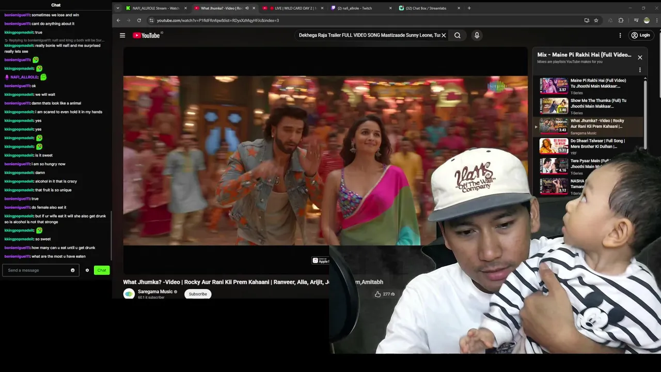Image resolution: width=661 pixels, height=372 pixels.
Task: Click the Mix playlist scrollbar
Action: [x=646, y=114]
